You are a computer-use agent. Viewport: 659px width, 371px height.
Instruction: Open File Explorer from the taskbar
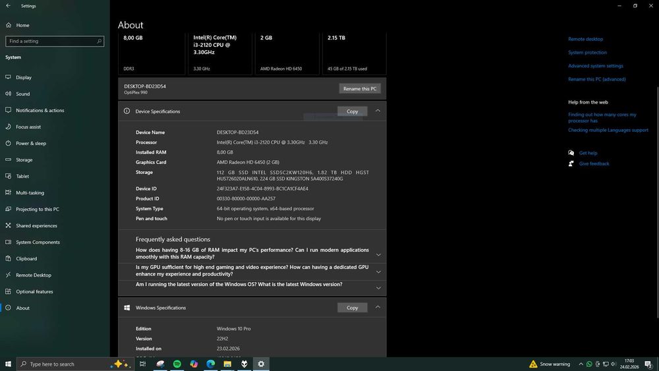coord(227,364)
